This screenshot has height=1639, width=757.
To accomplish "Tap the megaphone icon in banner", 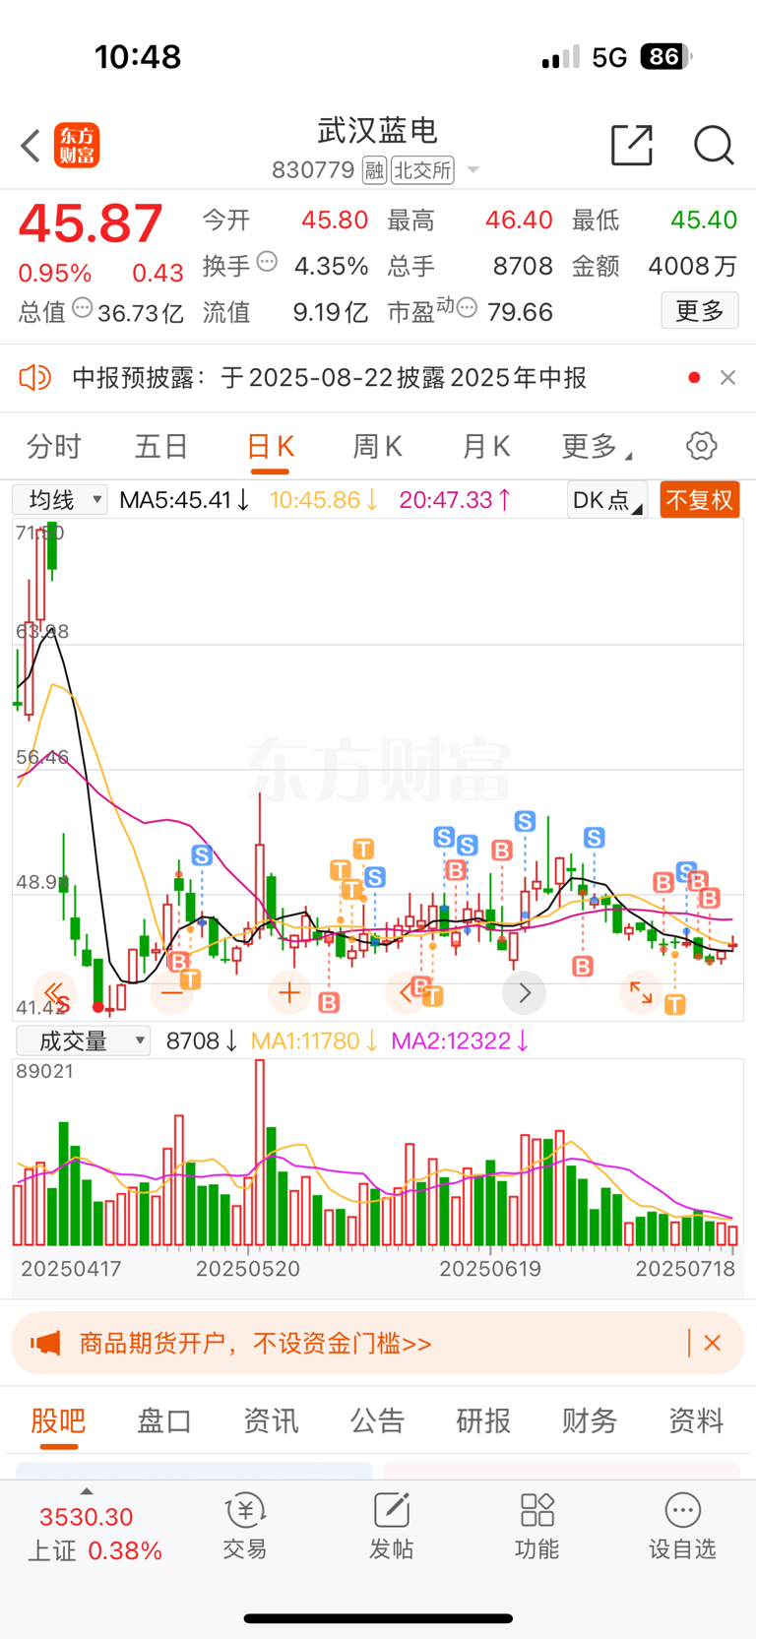I will 45,1343.
